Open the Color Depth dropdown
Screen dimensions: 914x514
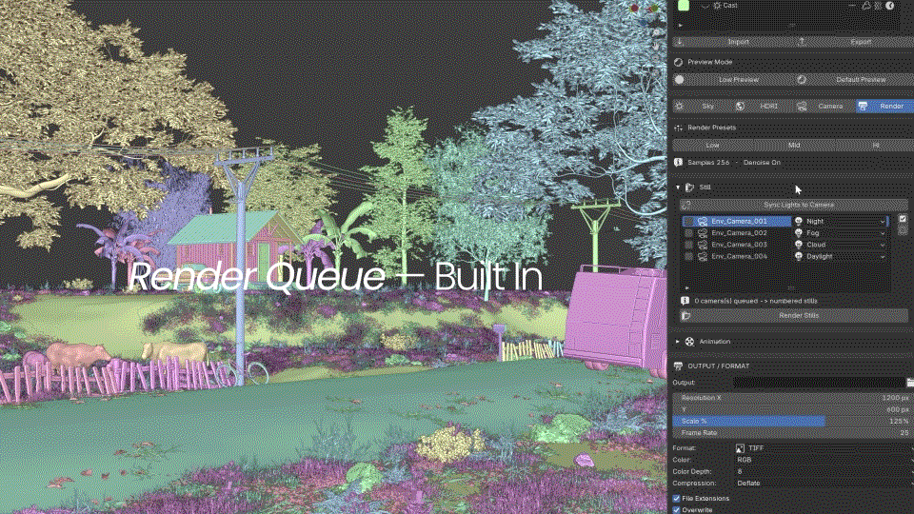(x=824, y=471)
